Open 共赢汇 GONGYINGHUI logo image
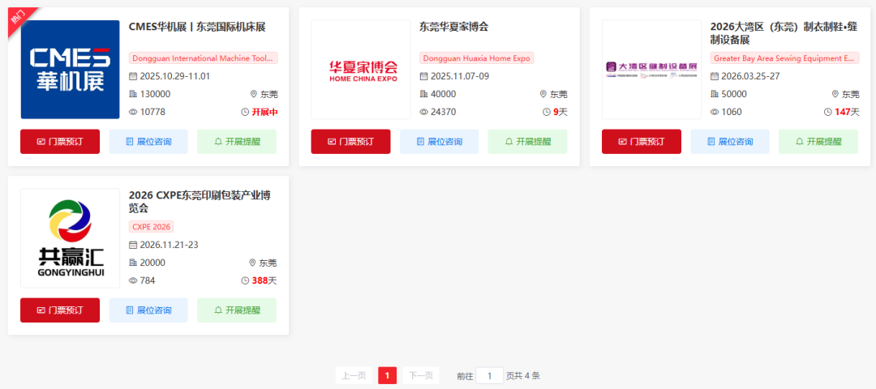The width and height of the screenshot is (876, 389). pos(70,238)
